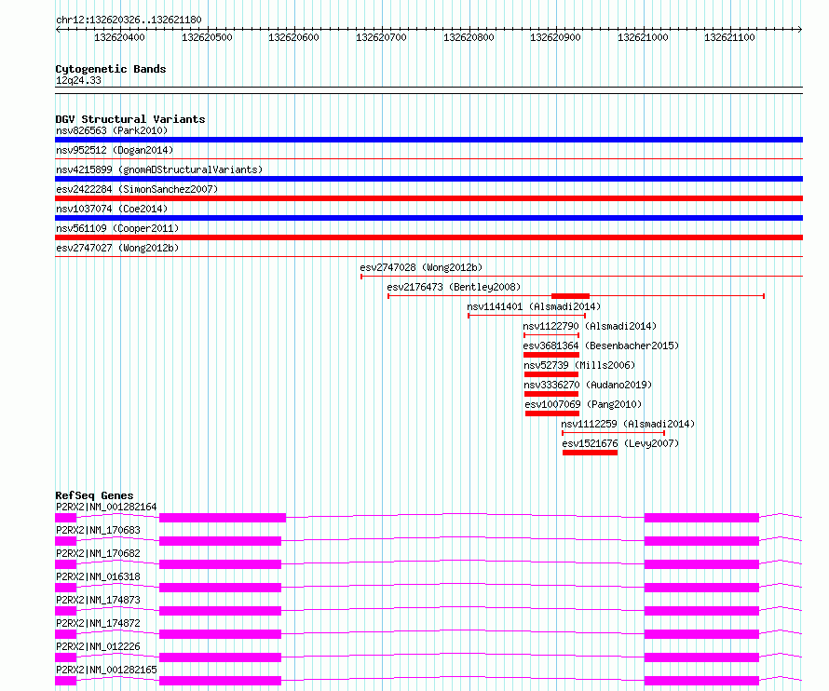Open transcript P2RX2|NM_001282164
The width and height of the screenshot is (829, 691).
[106, 507]
